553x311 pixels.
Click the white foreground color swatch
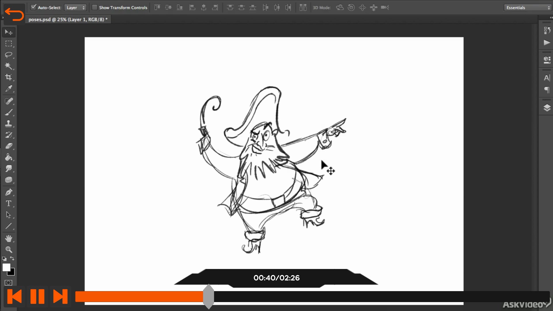tap(6, 267)
